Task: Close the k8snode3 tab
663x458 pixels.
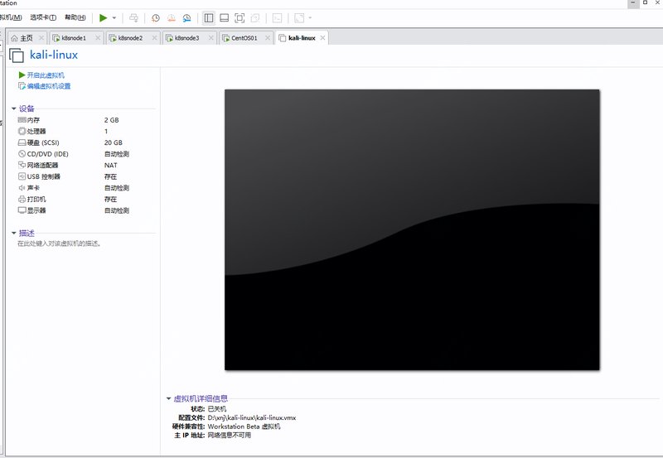Action: (x=211, y=38)
